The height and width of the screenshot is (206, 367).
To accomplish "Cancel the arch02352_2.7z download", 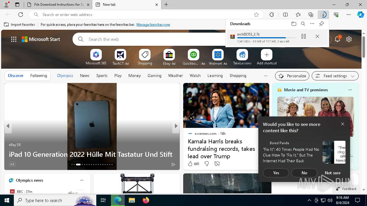I will (x=317, y=36).
